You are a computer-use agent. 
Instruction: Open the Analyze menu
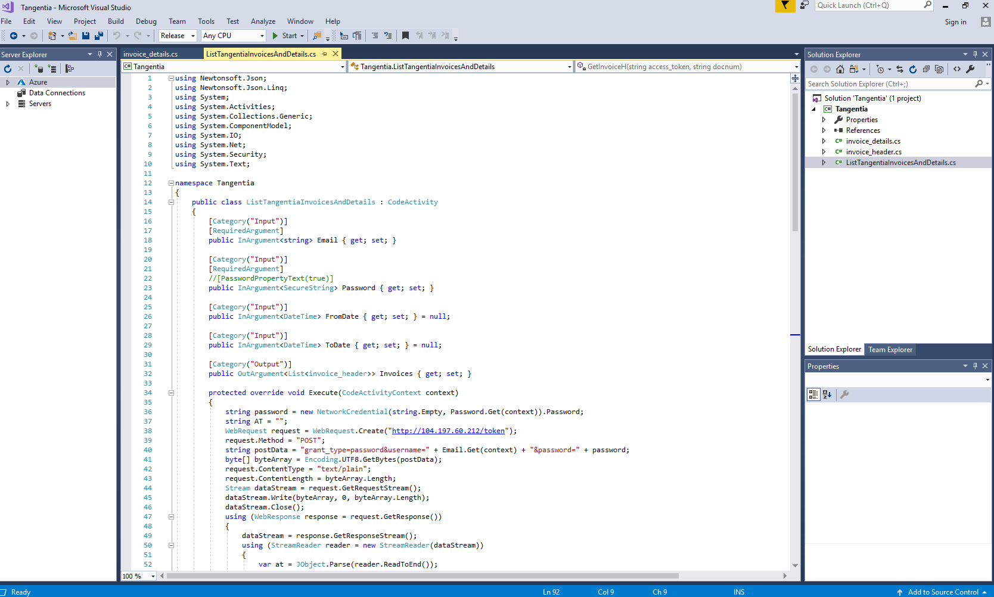tap(263, 21)
